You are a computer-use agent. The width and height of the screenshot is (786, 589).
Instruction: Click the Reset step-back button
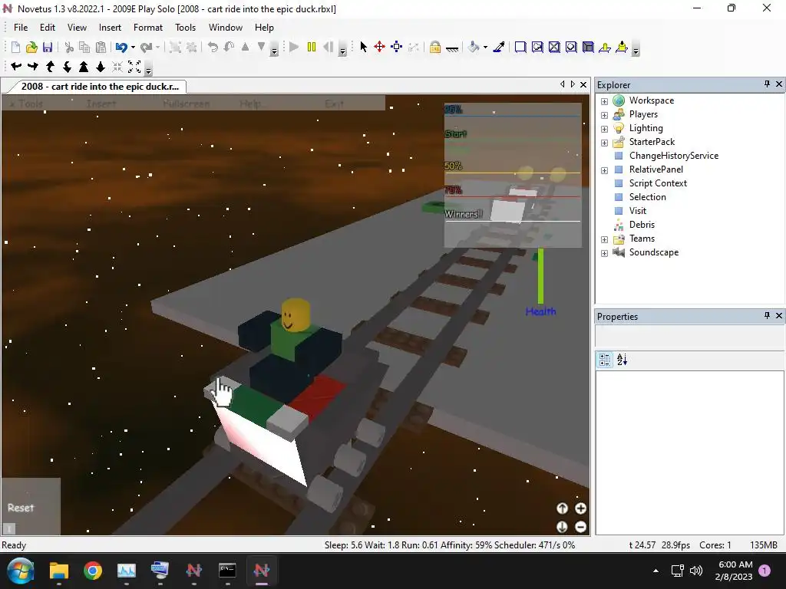(329, 47)
